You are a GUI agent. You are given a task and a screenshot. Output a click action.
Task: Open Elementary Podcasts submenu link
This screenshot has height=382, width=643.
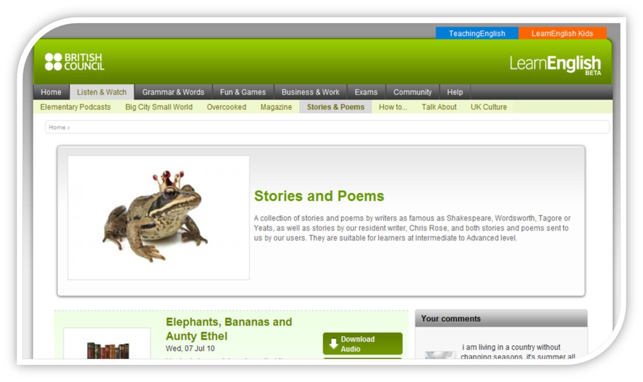(75, 107)
